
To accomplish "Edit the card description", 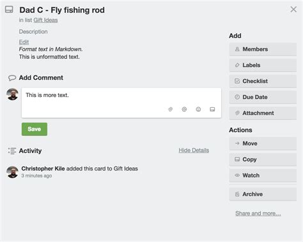I will [x=24, y=42].
